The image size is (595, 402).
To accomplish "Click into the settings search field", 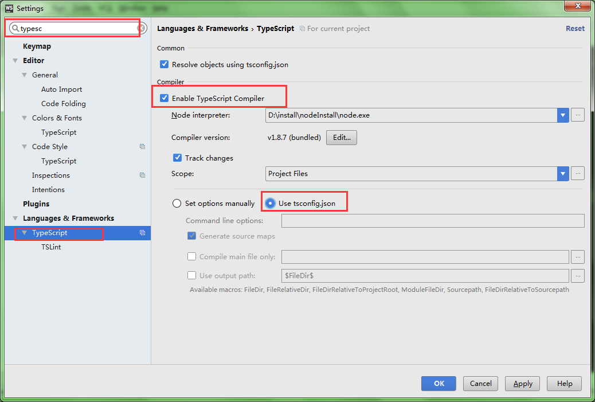I will (78, 28).
